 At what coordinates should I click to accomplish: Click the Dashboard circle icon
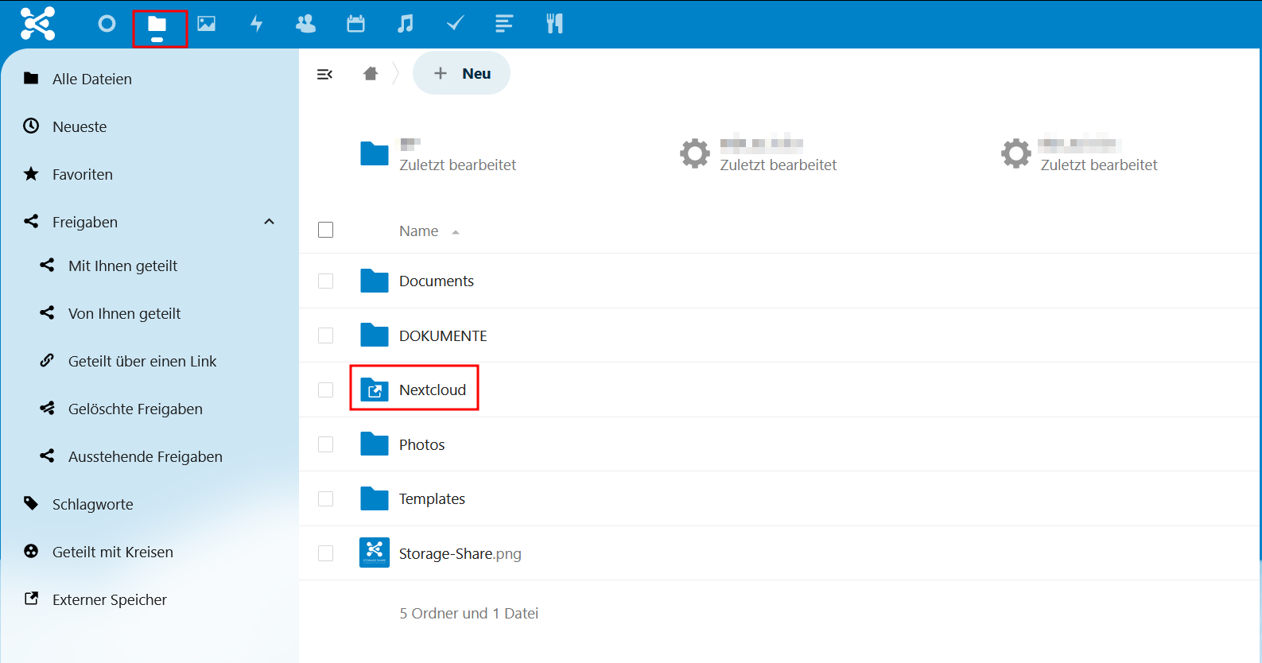click(107, 24)
